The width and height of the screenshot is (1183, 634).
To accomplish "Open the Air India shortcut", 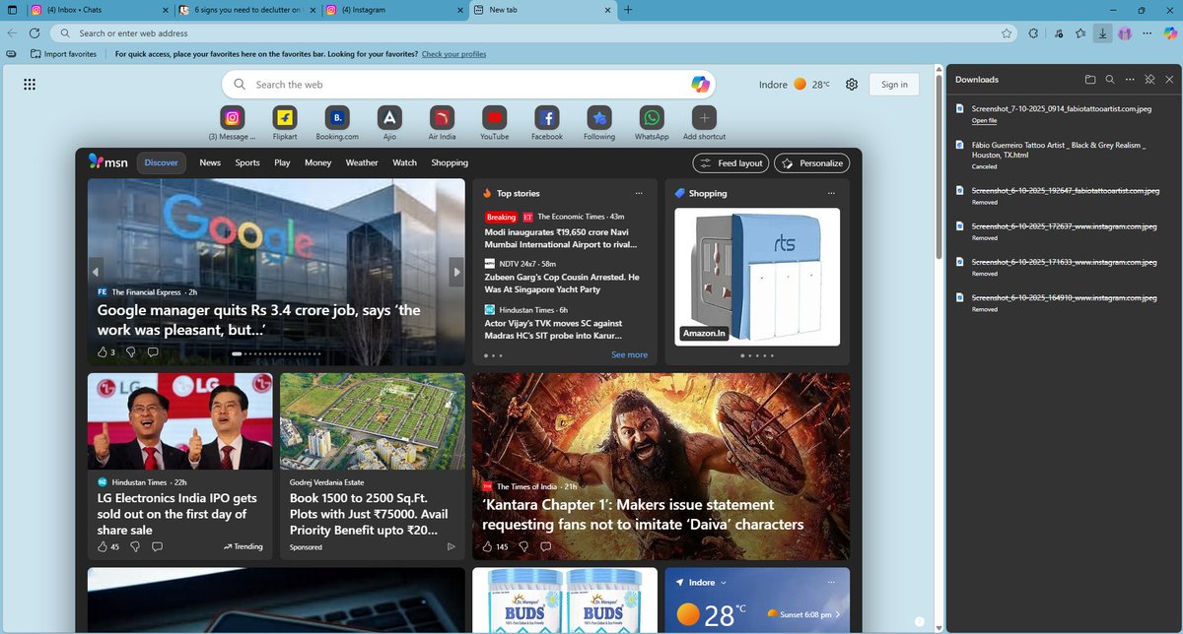I will [442, 118].
